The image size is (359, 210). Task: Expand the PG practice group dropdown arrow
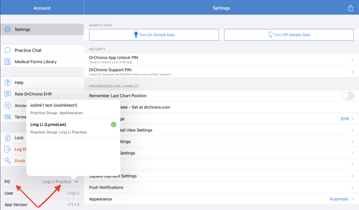[x=77, y=182]
